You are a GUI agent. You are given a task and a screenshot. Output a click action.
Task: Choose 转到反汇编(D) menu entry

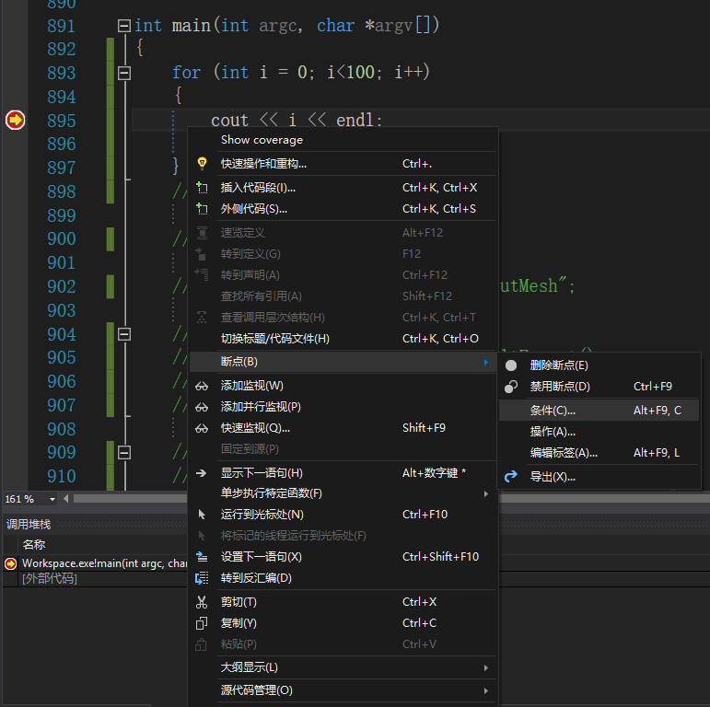pyautogui.click(x=343, y=578)
